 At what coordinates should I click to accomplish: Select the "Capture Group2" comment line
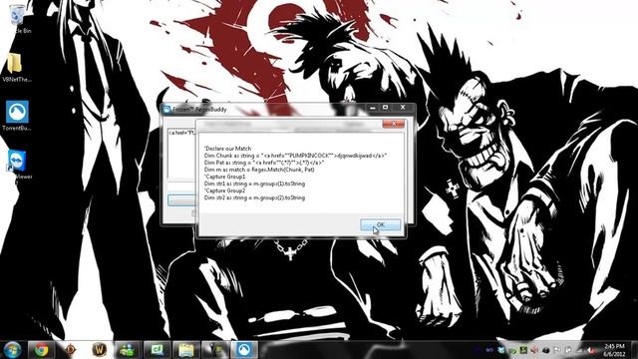225,190
